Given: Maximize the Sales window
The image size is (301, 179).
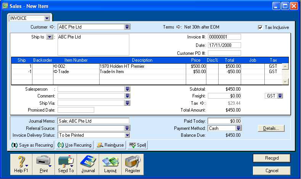Looking at the screenshot, I should [x=285, y=6].
